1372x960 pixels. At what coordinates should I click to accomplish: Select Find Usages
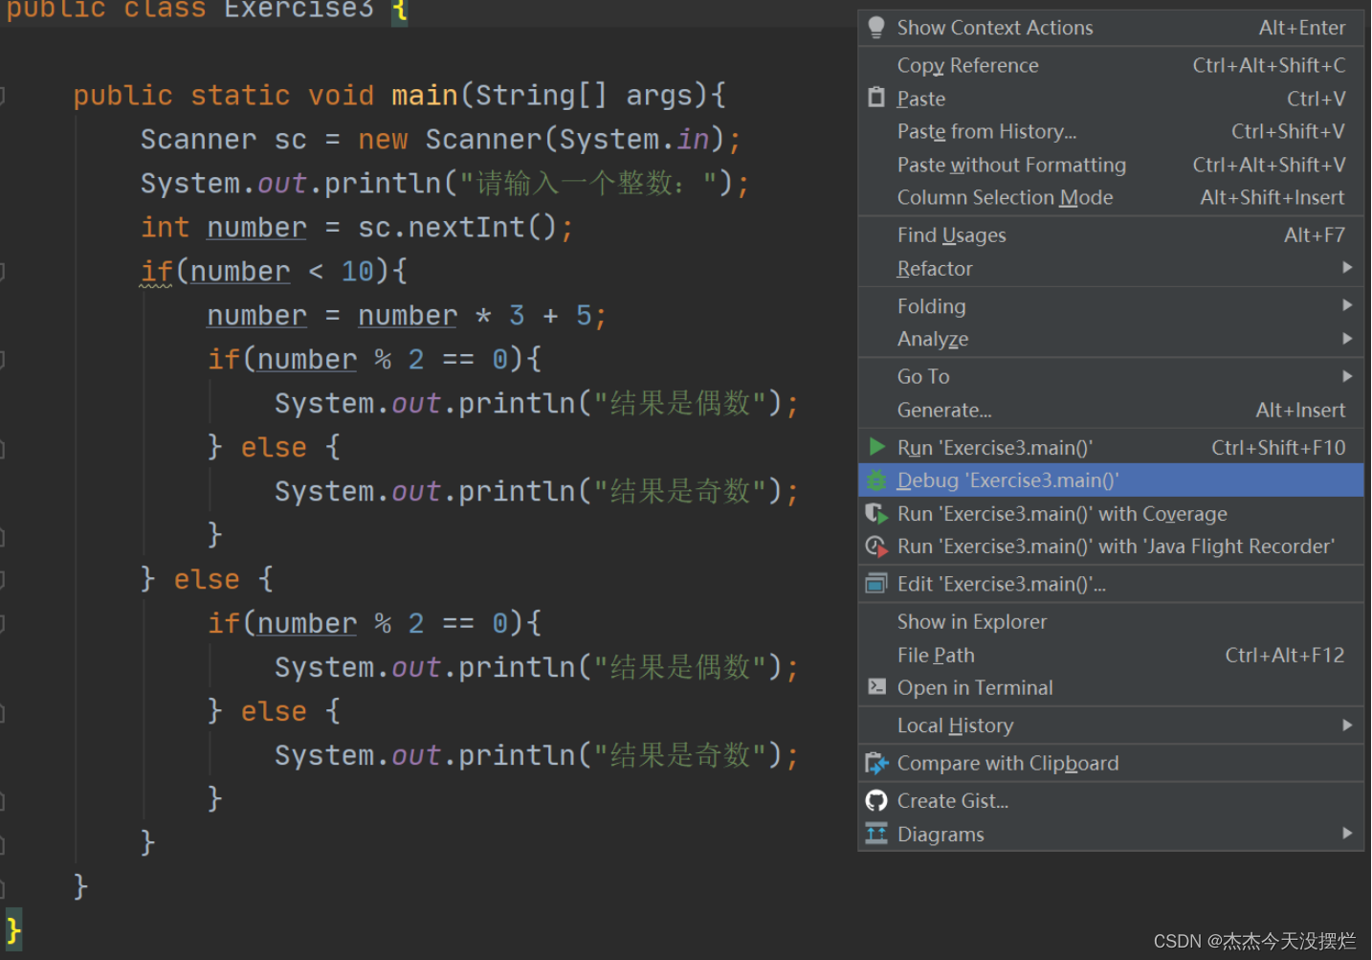(x=1111, y=234)
